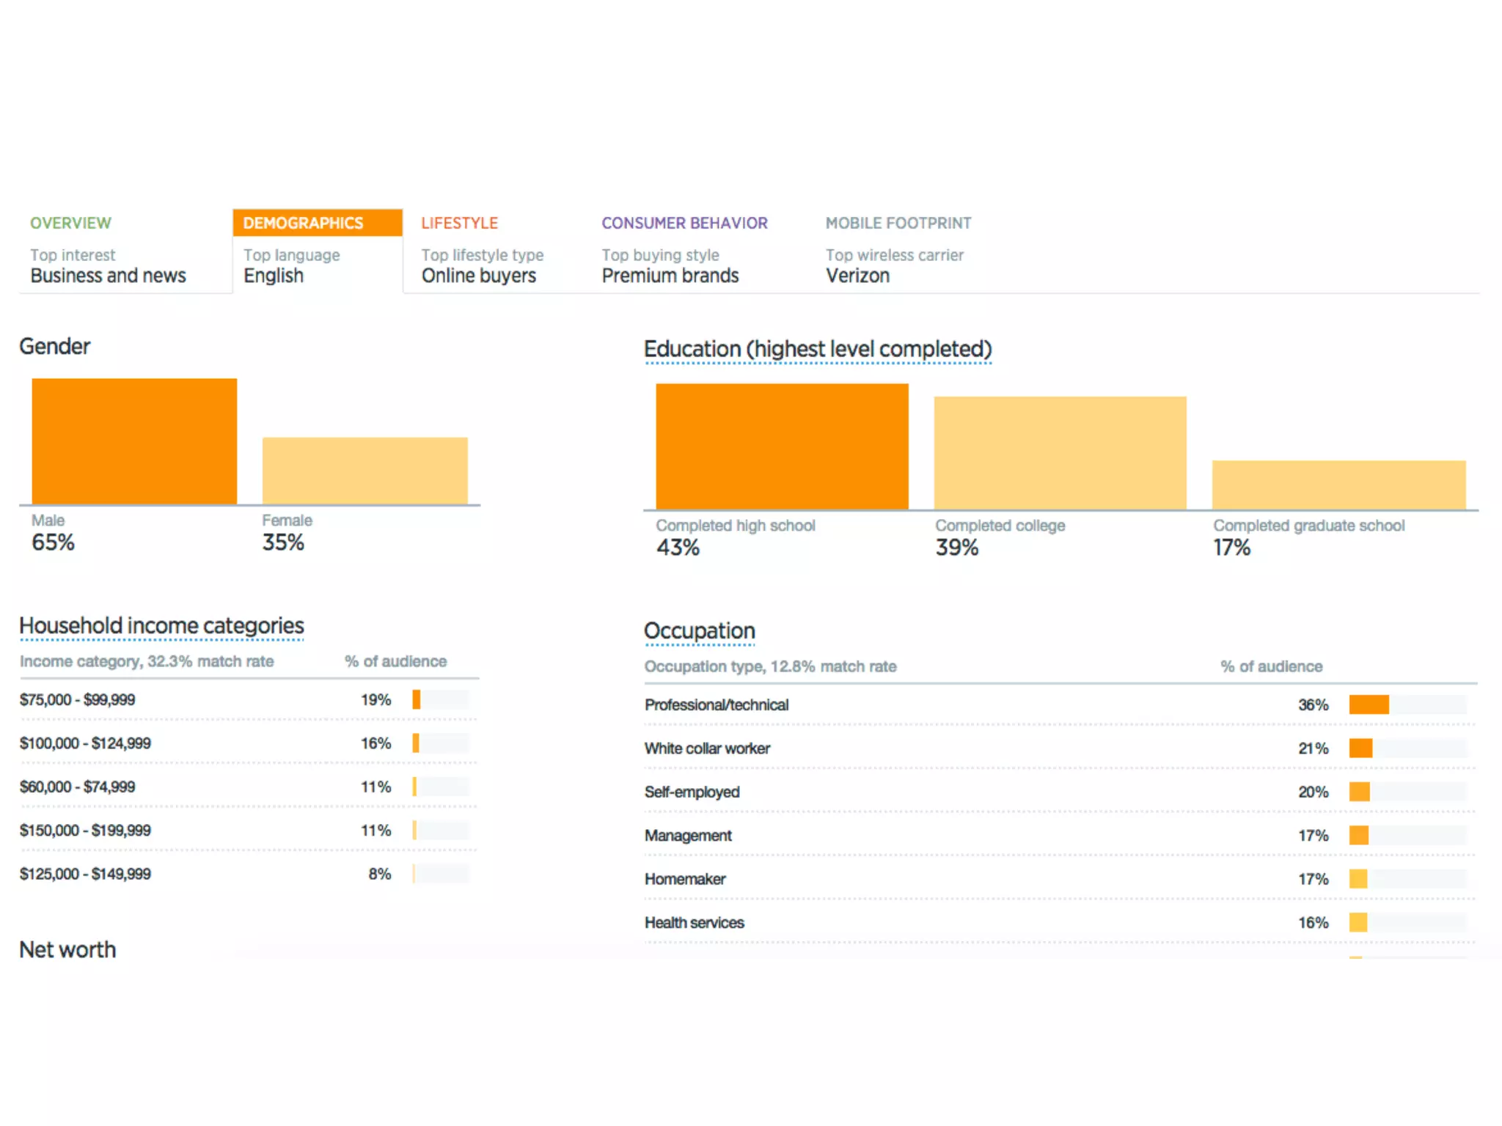
Task: Click the Professional/technical occupation bar
Action: coord(1369,704)
